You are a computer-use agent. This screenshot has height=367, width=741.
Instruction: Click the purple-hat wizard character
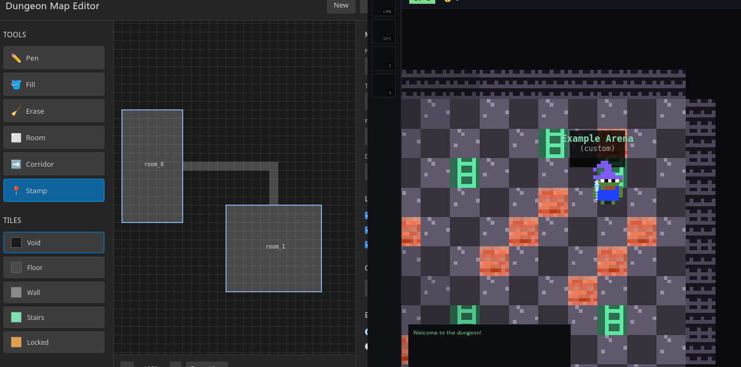click(x=608, y=182)
